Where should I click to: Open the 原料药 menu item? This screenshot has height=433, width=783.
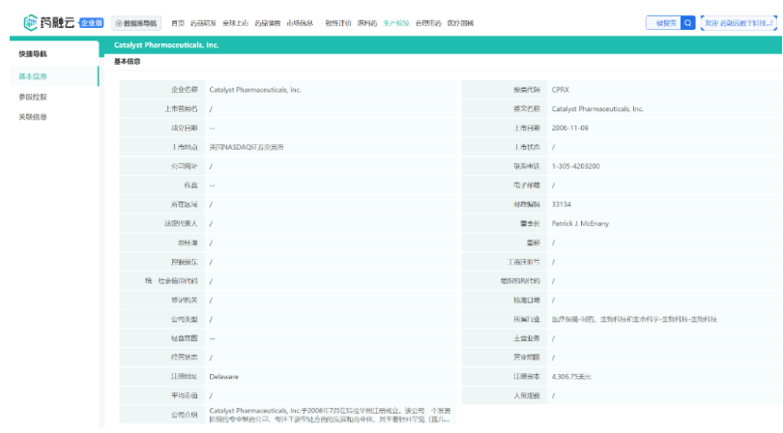point(367,23)
